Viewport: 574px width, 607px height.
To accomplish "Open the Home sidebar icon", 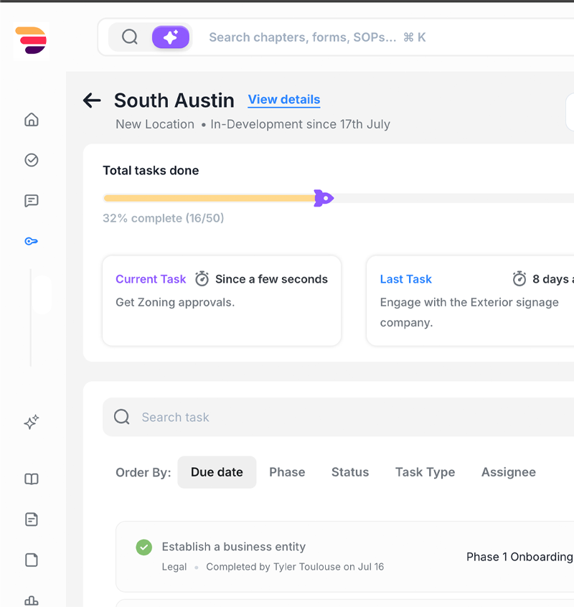I will coord(32,120).
